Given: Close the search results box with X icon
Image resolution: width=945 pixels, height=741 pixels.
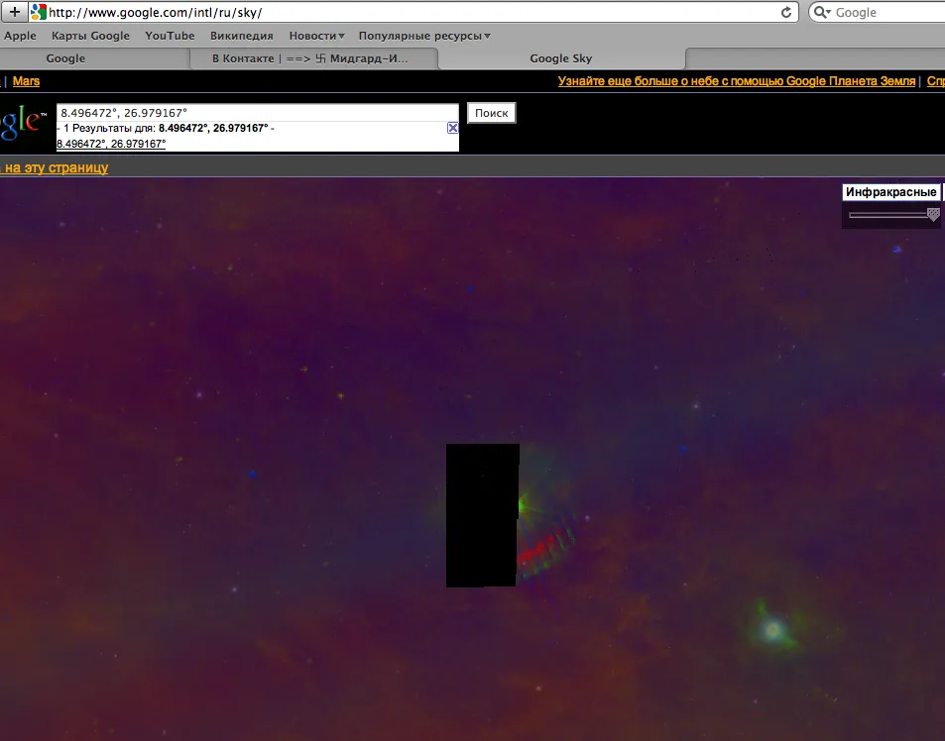Looking at the screenshot, I should click(452, 128).
